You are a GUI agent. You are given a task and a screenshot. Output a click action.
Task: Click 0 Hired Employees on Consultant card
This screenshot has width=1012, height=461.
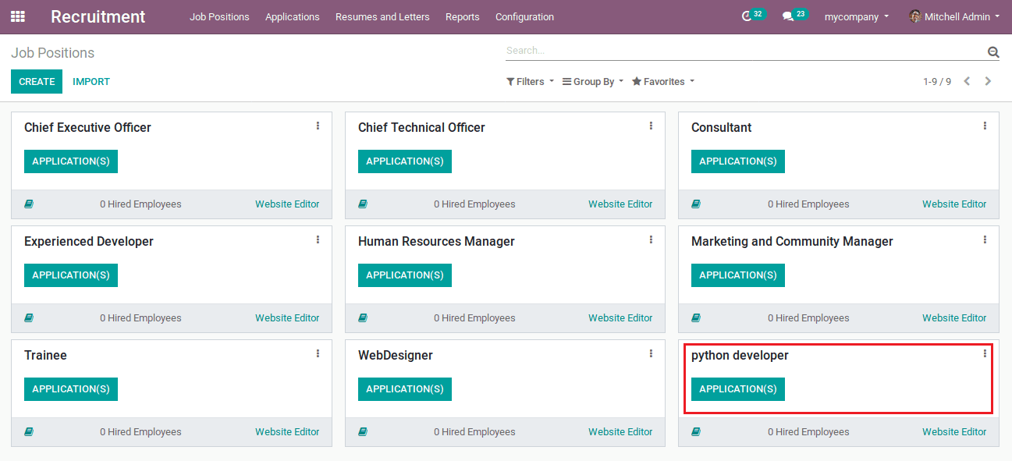pyautogui.click(x=808, y=204)
